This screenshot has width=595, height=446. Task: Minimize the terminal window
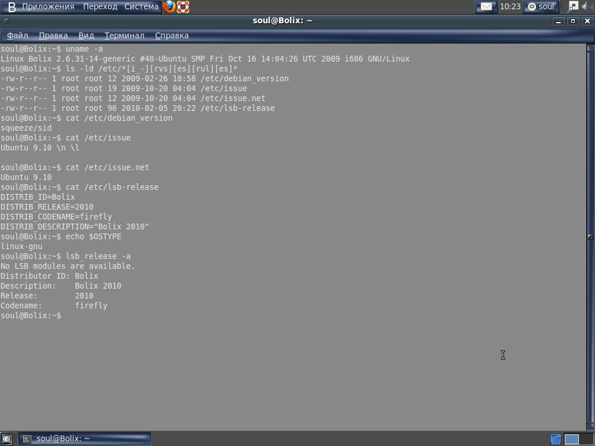(x=558, y=21)
